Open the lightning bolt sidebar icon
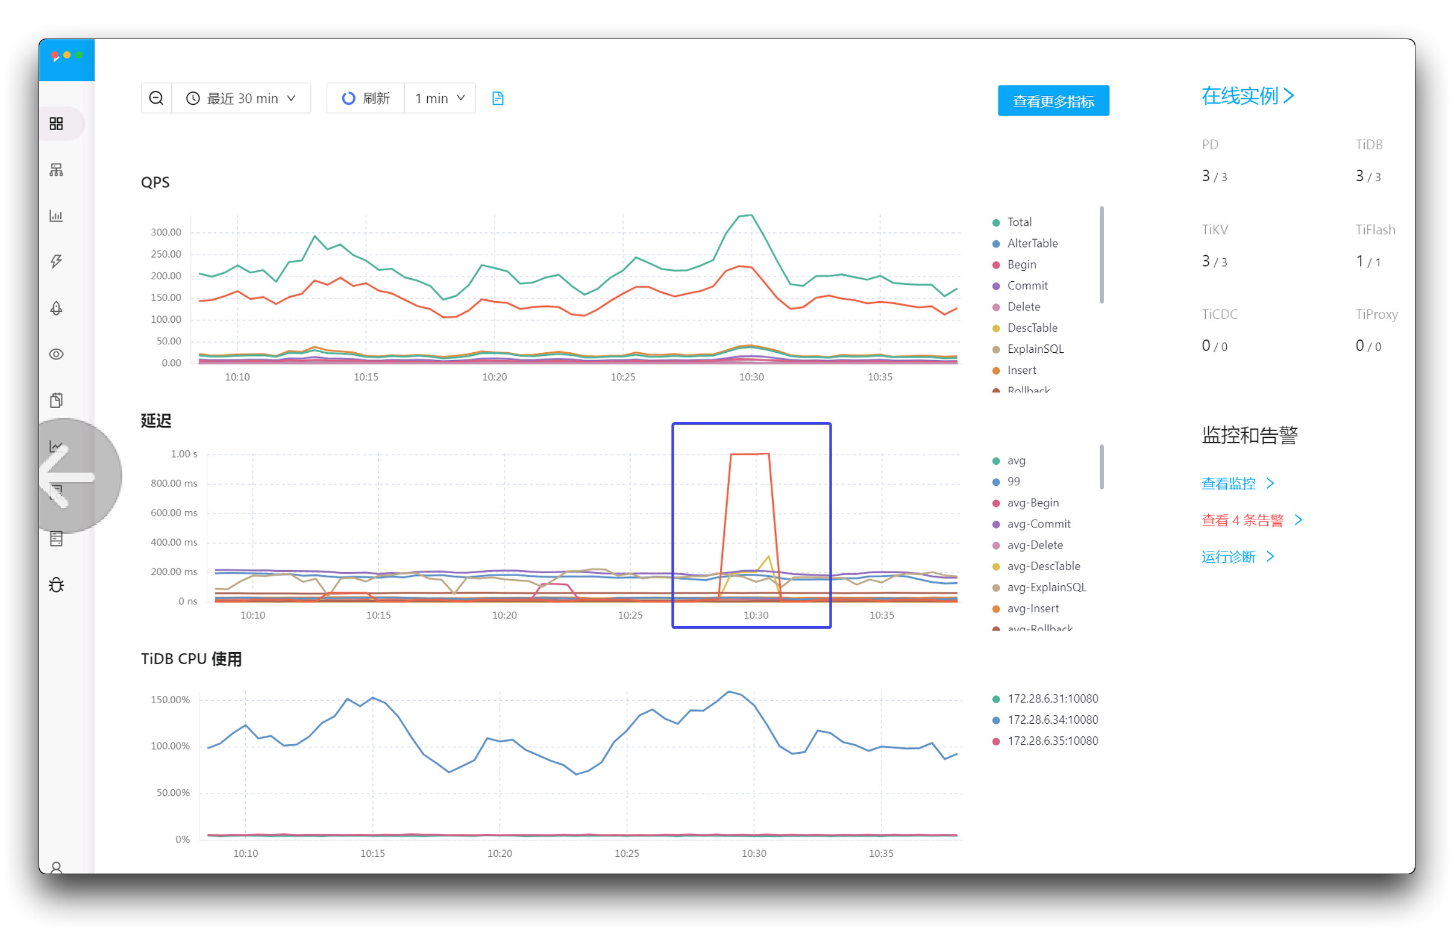The height and width of the screenshot is (932, 1454). [x=56, y=262]
